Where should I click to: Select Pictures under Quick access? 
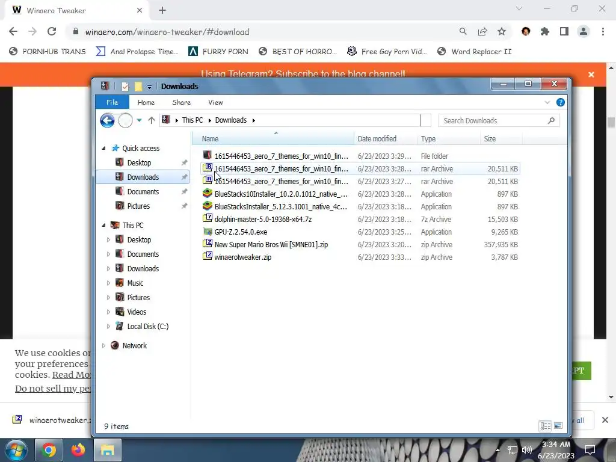138,206
